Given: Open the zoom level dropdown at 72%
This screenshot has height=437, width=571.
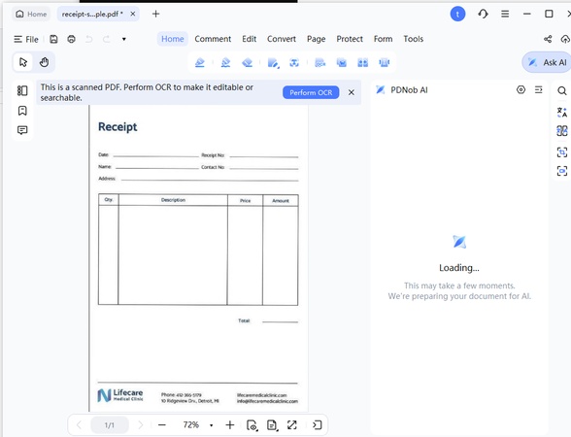Looking at the screenshot, I should point(212,425).
